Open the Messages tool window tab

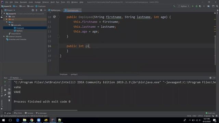tap(41, 113)
